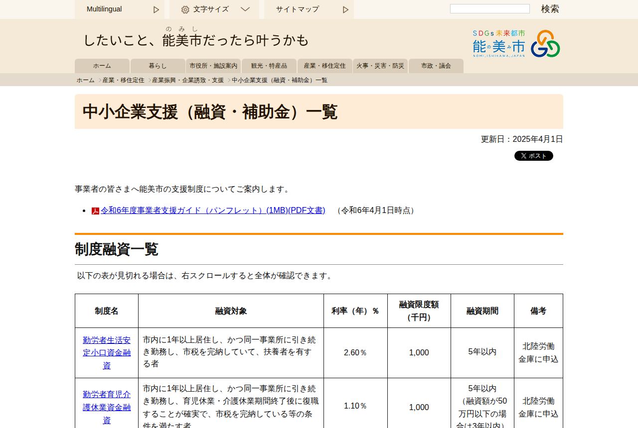Click the 中小企業支援（融資・補助金）一覧 title
Viewport: 638px width, 428px height.
[210, 112]
